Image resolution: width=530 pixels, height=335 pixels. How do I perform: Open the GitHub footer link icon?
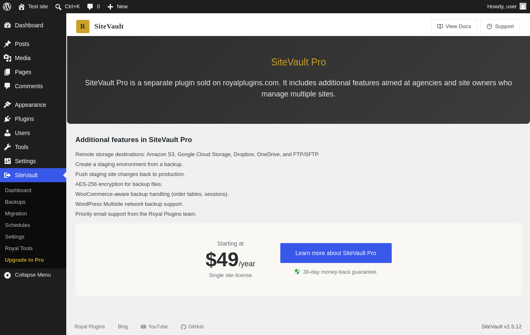[183, 327]
